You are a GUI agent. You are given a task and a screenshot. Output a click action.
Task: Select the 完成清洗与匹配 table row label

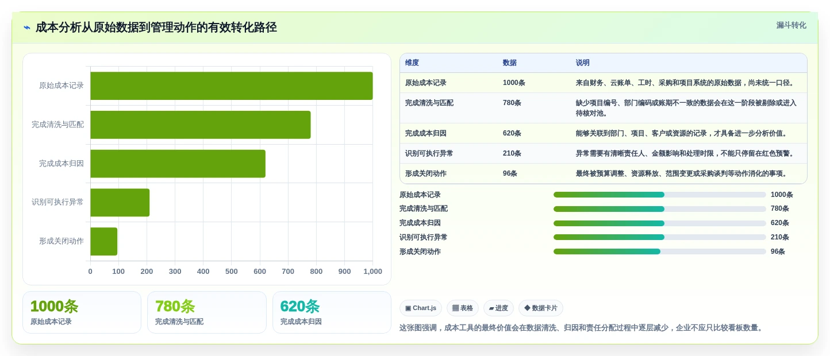(x=429, y=103)
